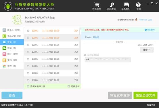Click the 400-007-6365 customer service number

[146, 20]
